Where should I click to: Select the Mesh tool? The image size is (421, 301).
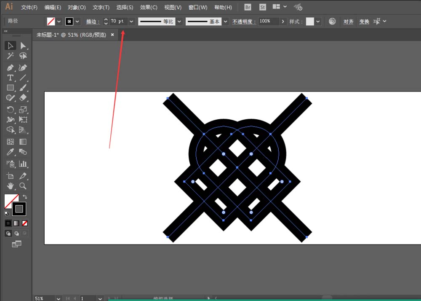point(10,142)
